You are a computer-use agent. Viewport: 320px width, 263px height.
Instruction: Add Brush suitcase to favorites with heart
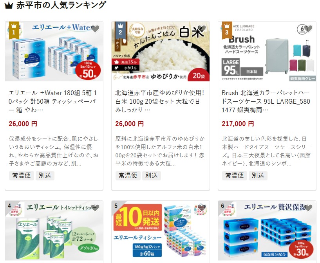coord(308,29)
